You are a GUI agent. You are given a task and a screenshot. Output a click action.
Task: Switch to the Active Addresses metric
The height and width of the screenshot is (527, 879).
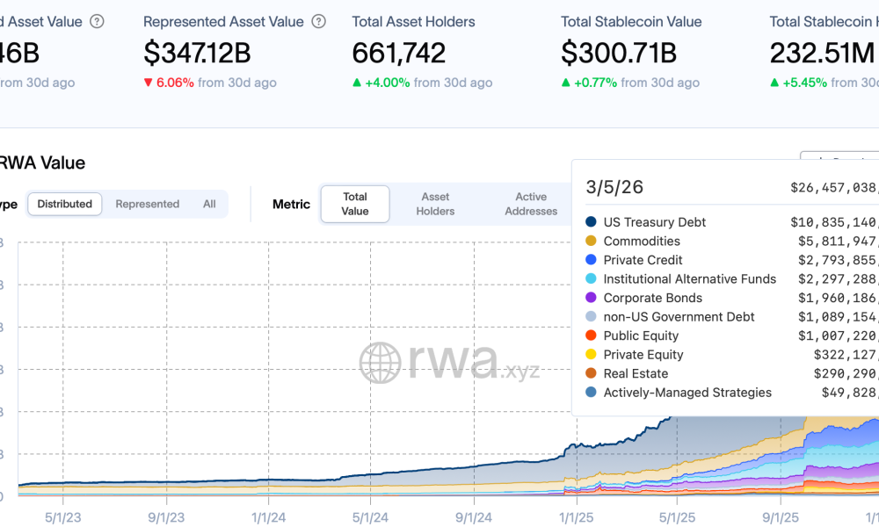point(531,204)
